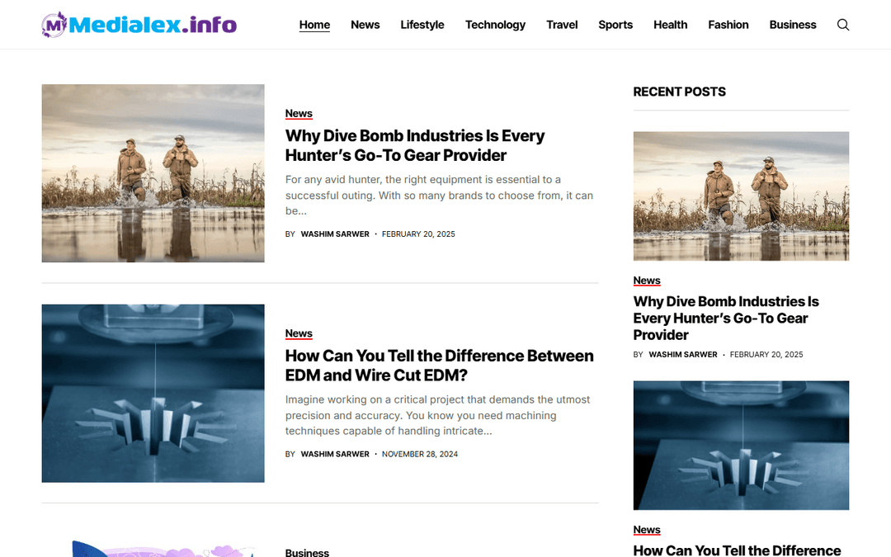
Task: Click 'February 20, 2025' date on main post
Action: click(x=418, y=234)
